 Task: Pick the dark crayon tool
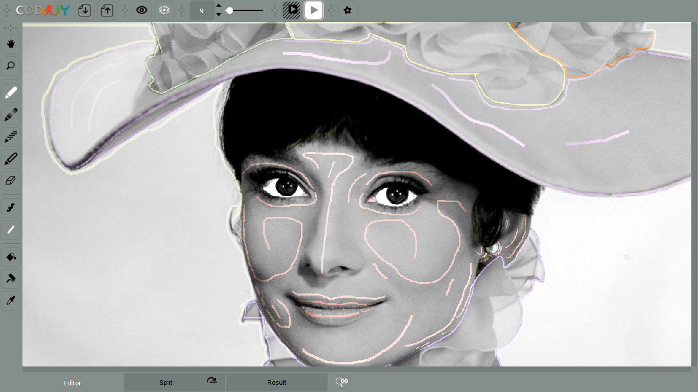[11, 114]
